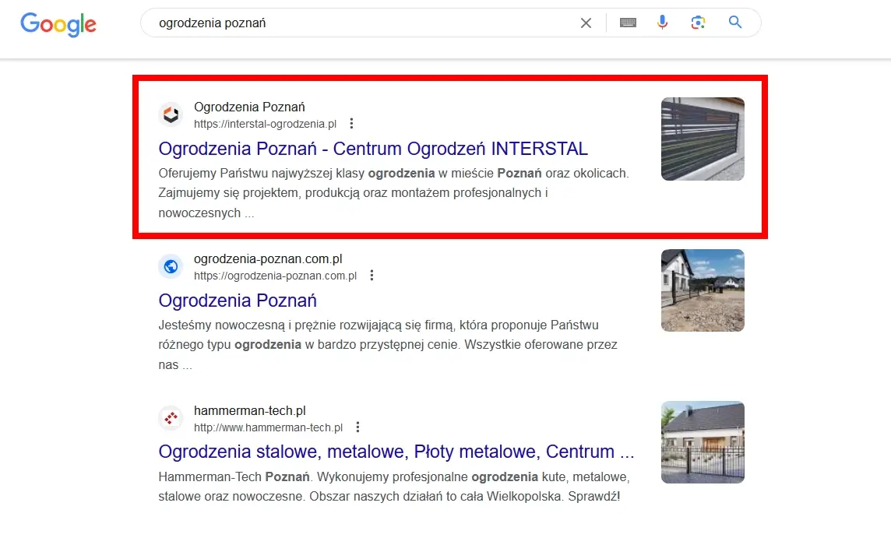This screenshot has height=545, width=891.
Task: Click the http://www.hammerman-tech.pl URL
Action: [268, 427]
